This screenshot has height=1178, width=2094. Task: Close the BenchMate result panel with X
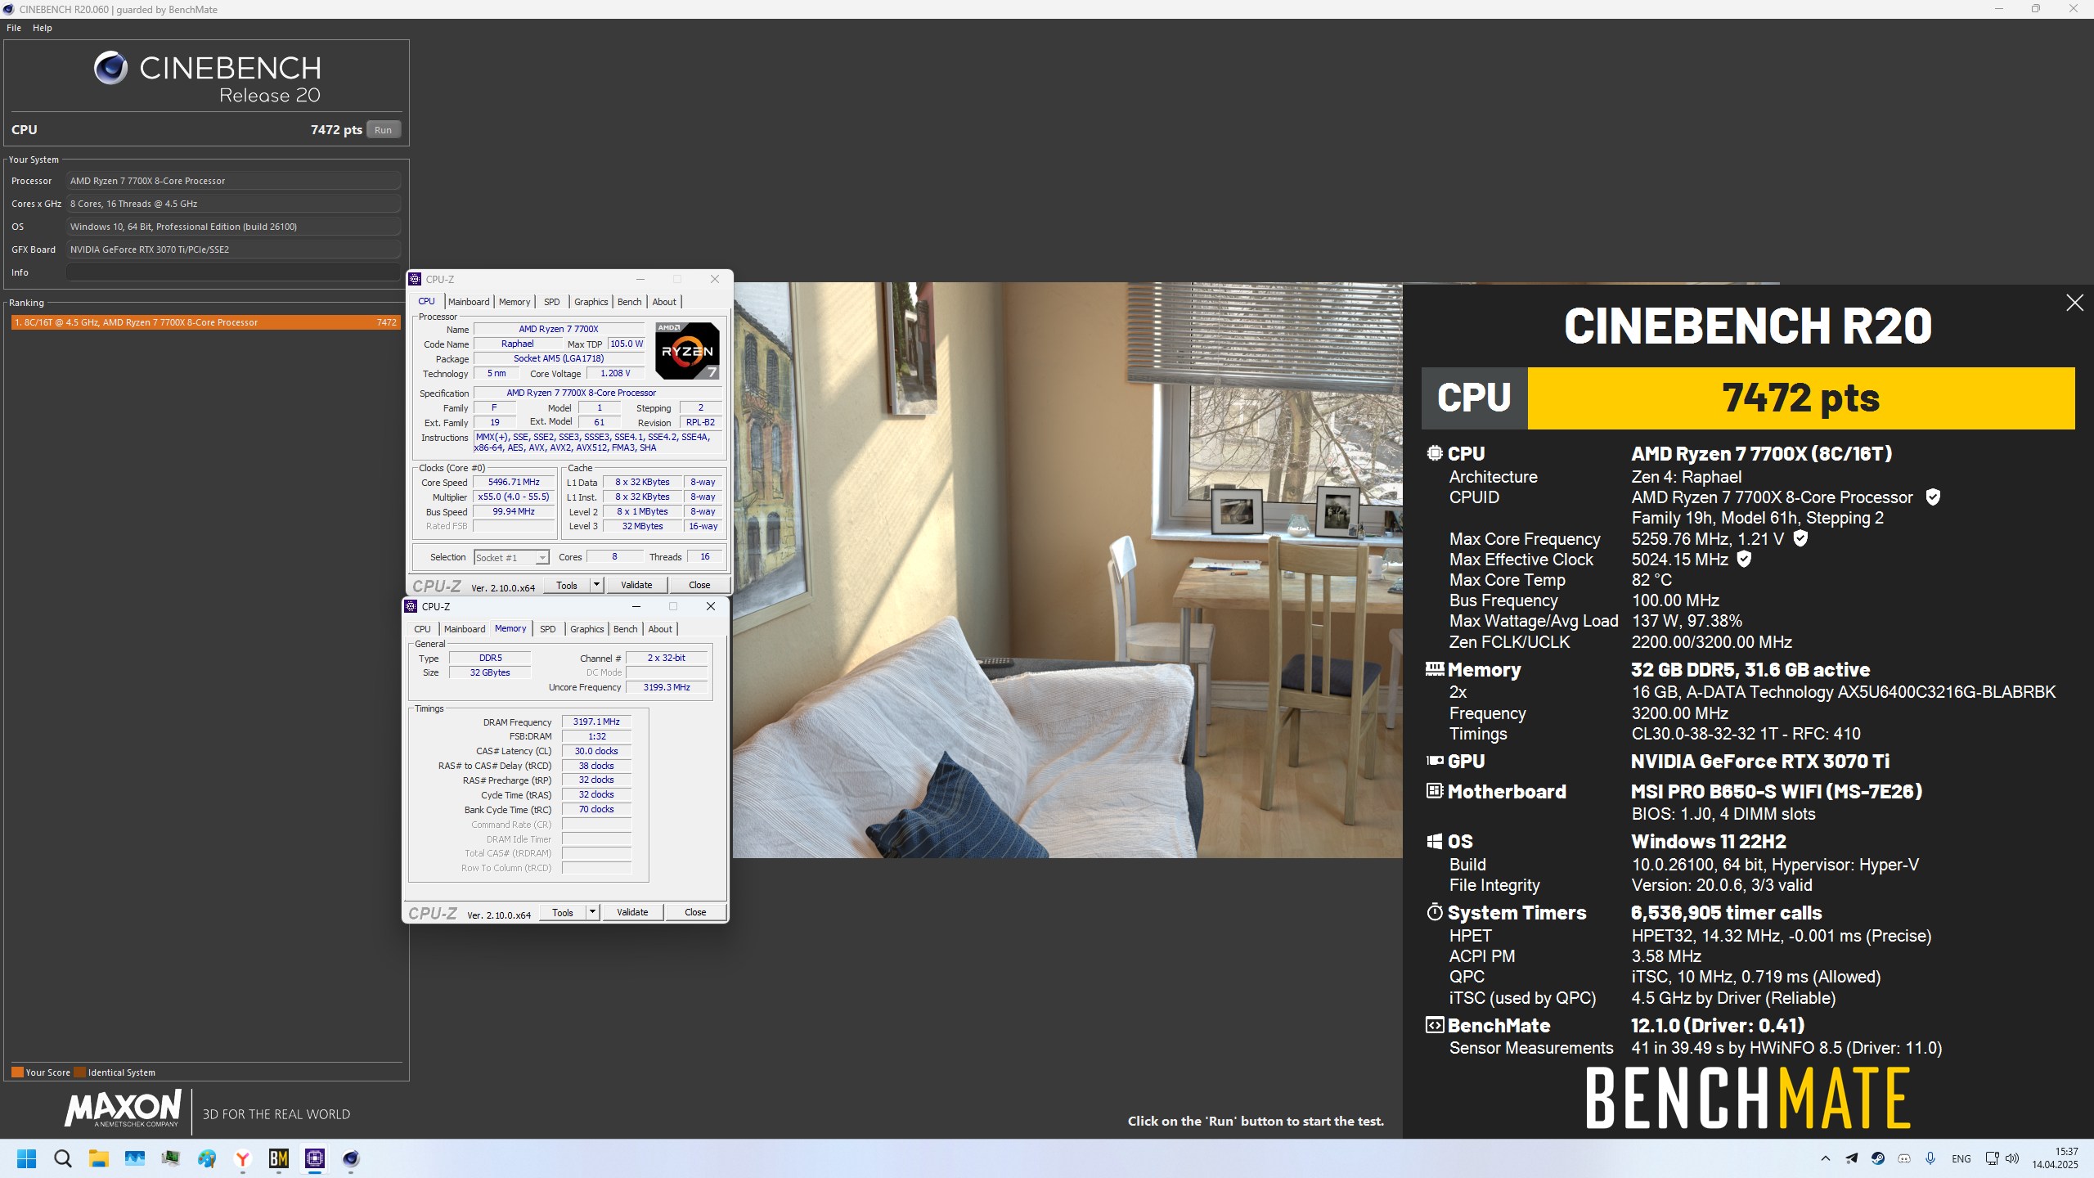click(2074, 303)
